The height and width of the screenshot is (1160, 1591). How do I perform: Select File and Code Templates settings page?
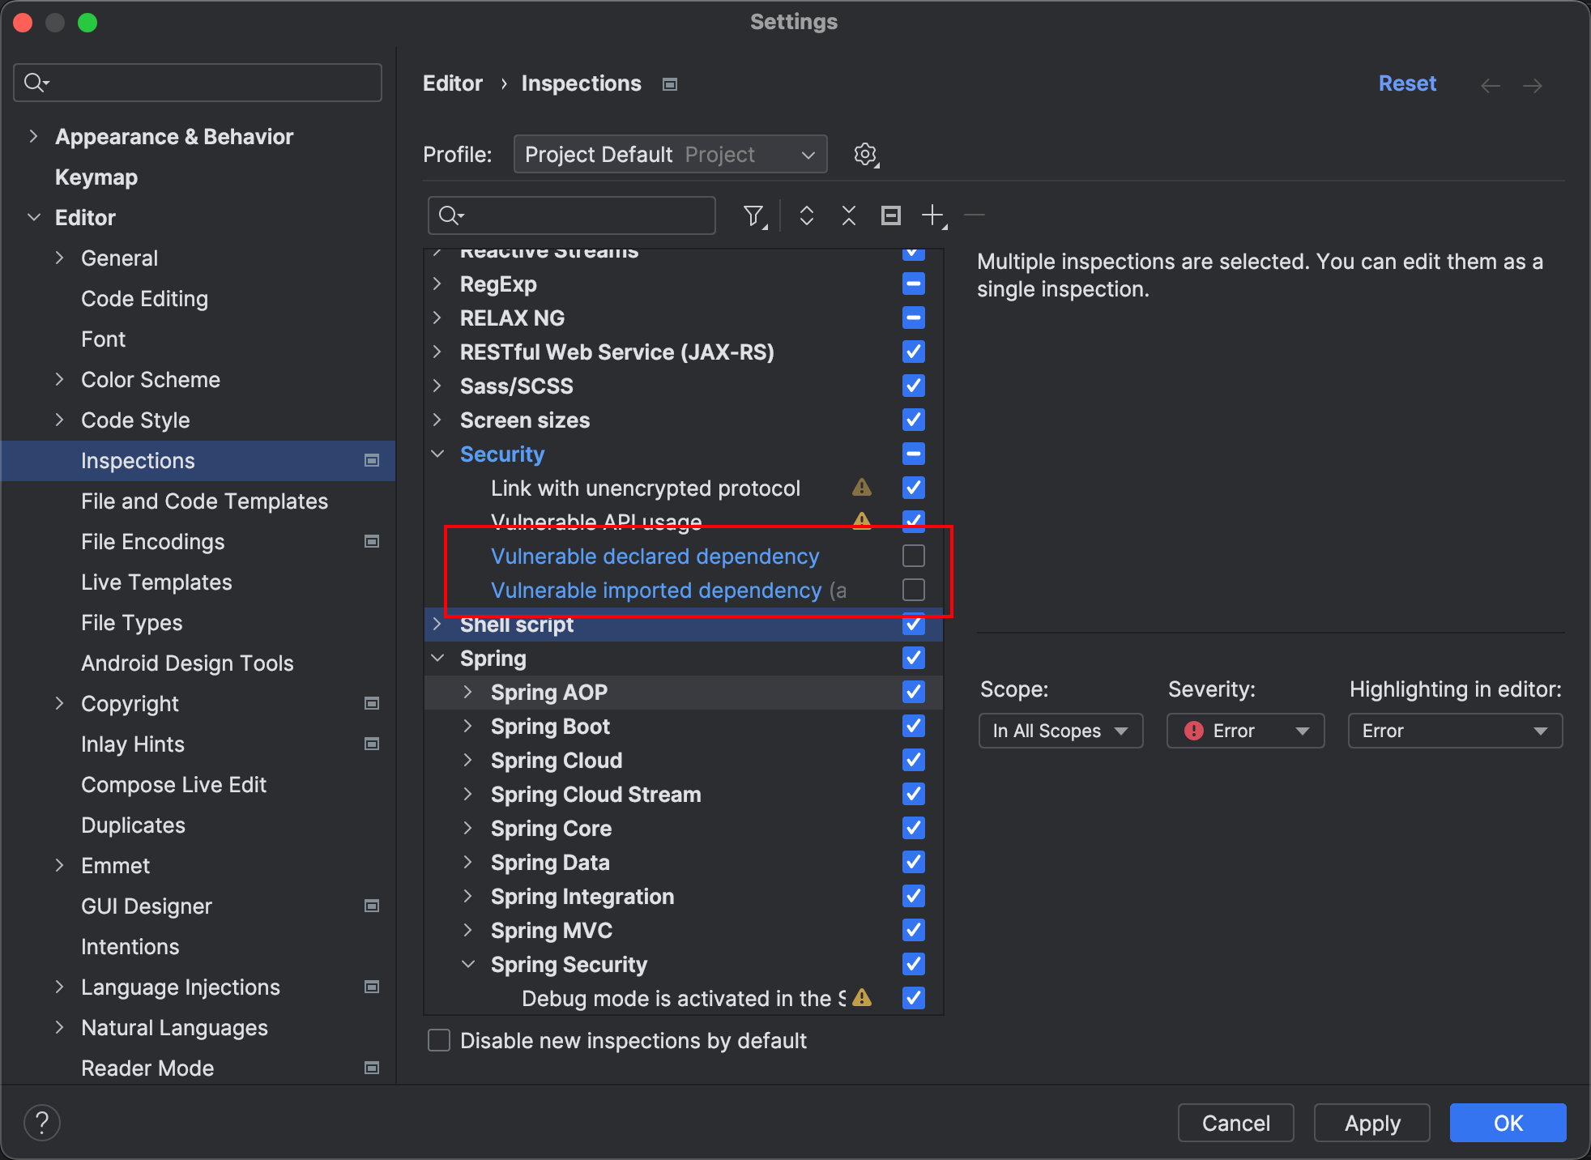coord(204,501)
